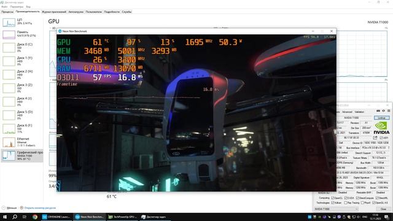The image size is (393, 221).
Task: Open Google Chrome from the taskbar
Action: coord(35,217)
